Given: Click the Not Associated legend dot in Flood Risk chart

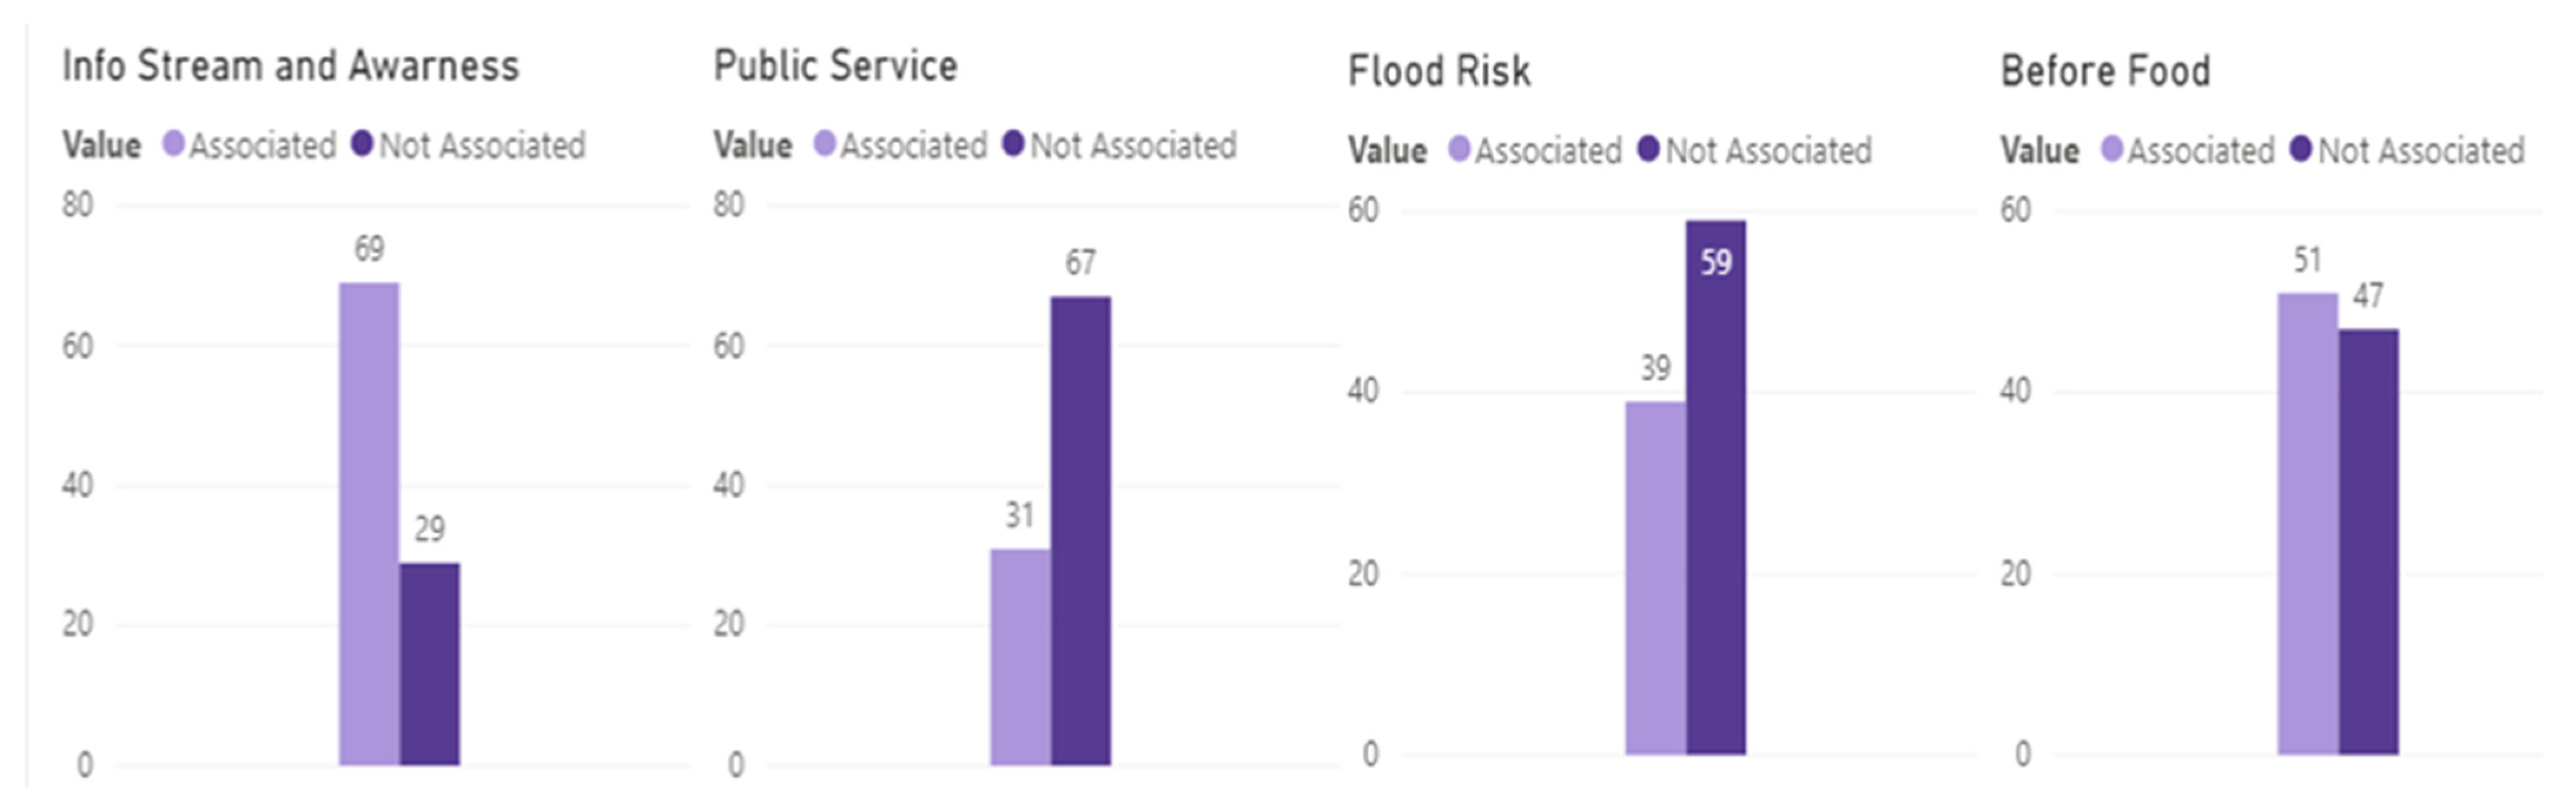Looking at the screenshot, I should (1648, 150).
